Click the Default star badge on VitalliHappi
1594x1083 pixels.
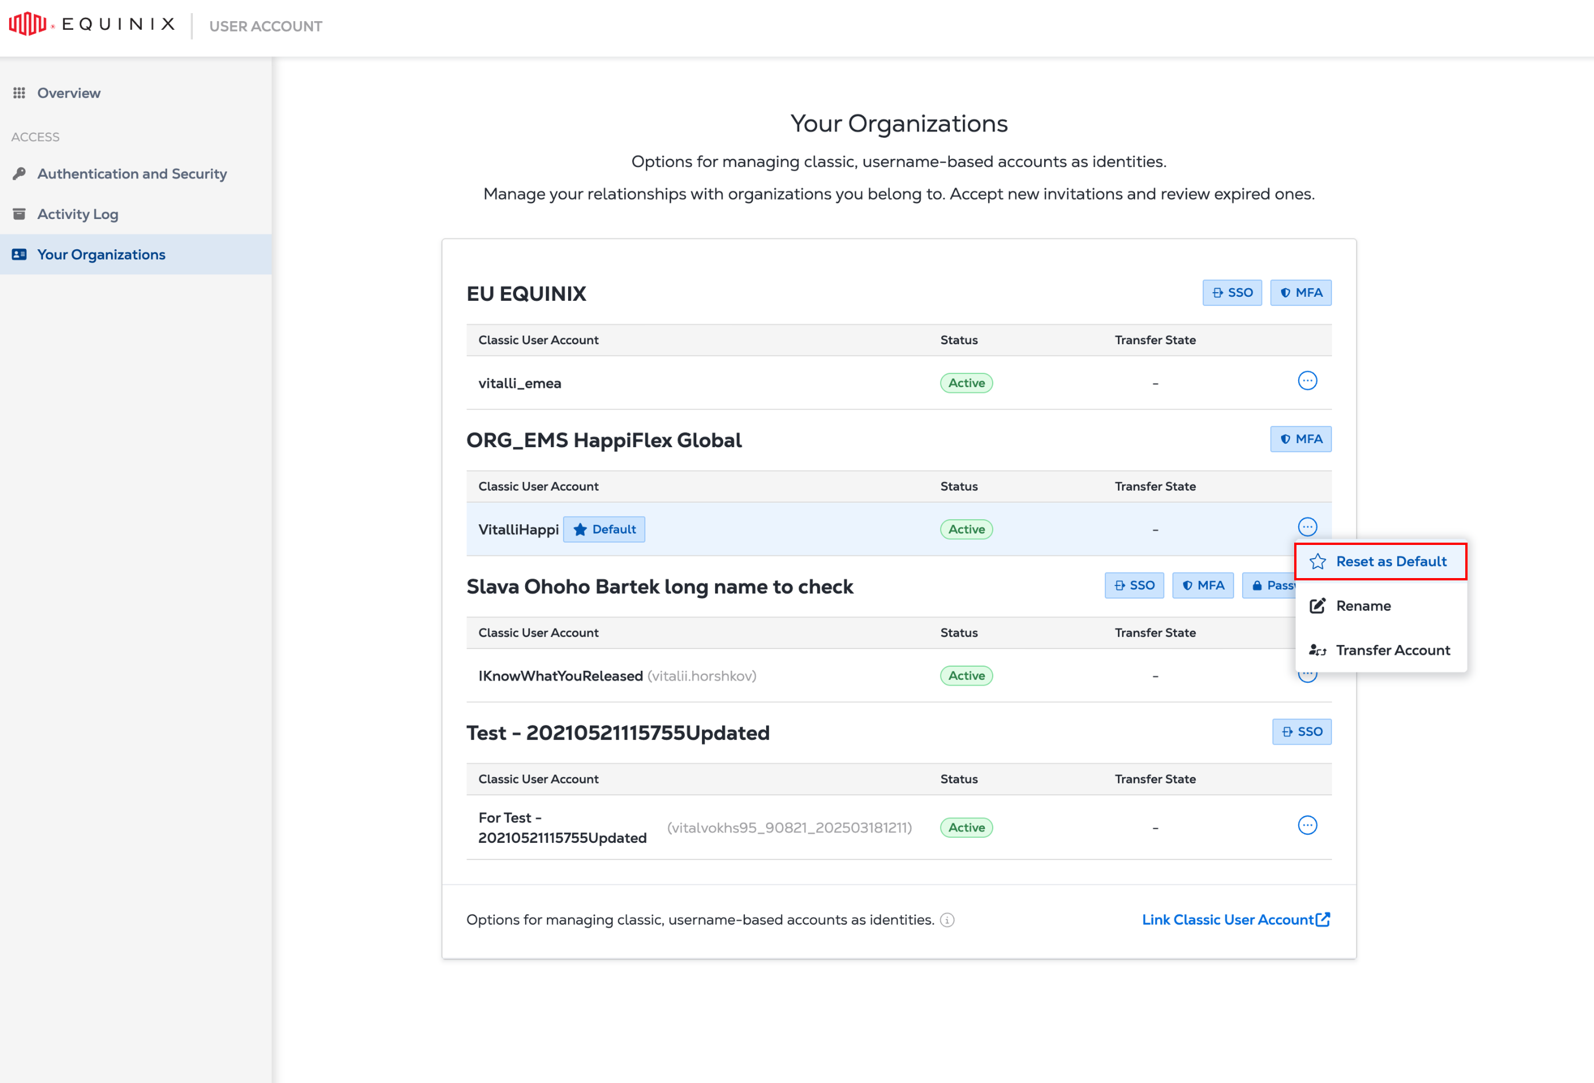coord(604,529)
